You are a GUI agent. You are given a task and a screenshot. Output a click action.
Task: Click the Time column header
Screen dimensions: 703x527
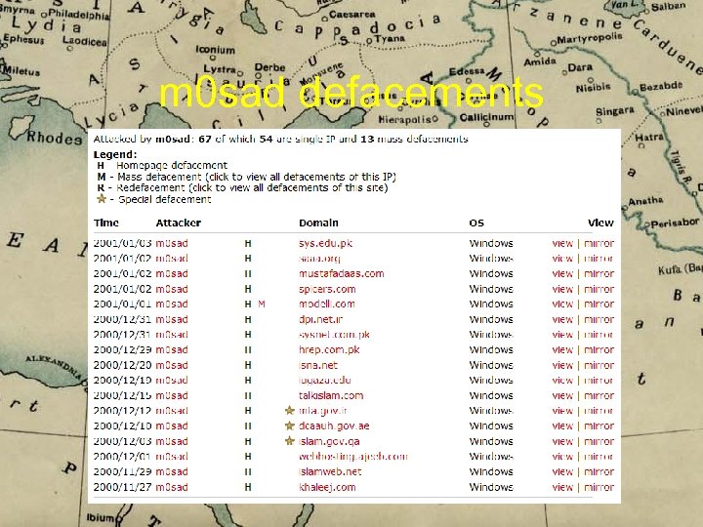tap(105, 223)
